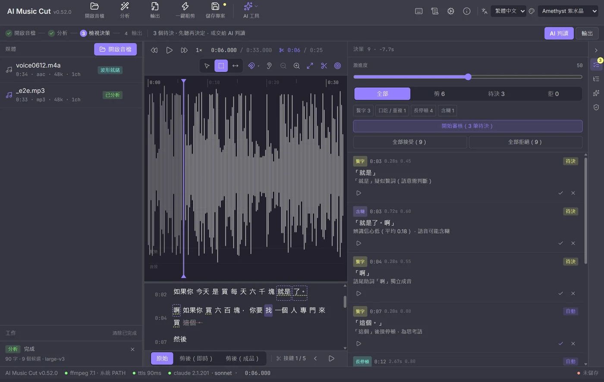Switch to the 拒 0 tab
This screenshot has width=604, height=382.
(x=553, y=94)
